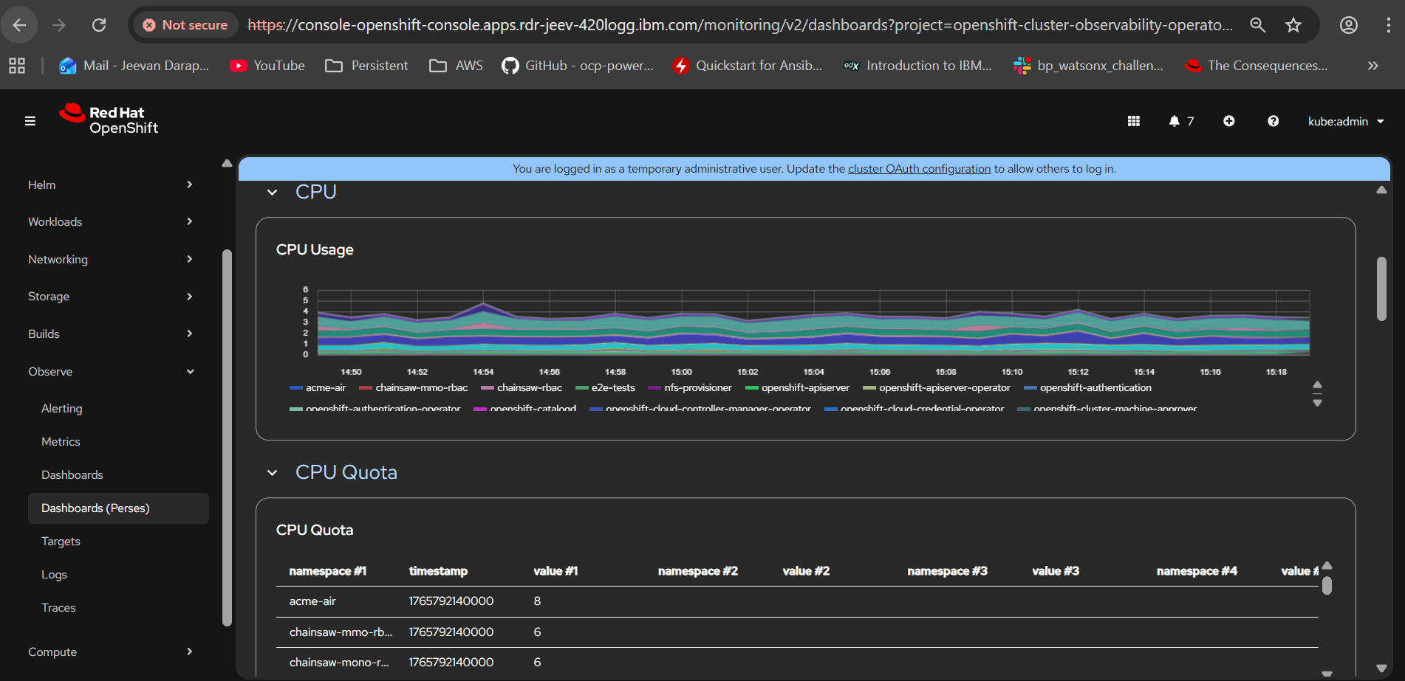Image resolution: width=1405 pixels, height=681 pixels.
Task: Open the YouTube bookmark
Action: 267,66
